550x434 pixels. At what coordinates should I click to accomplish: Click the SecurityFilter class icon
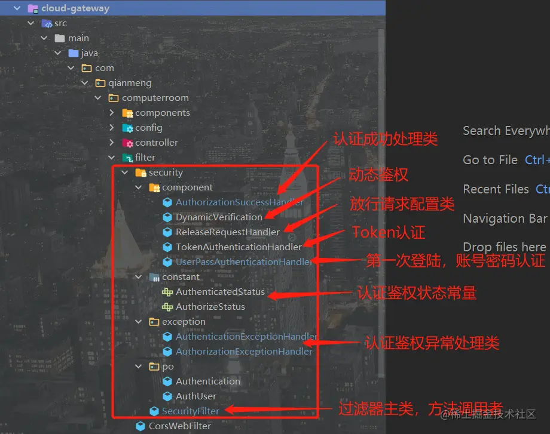coord(154,411)
